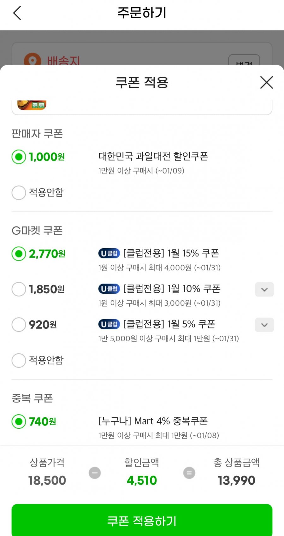The height and width of the screenshot is (536, 284).
Task: Close the coupon apply sheet
Action: click(x=266, y=83)
